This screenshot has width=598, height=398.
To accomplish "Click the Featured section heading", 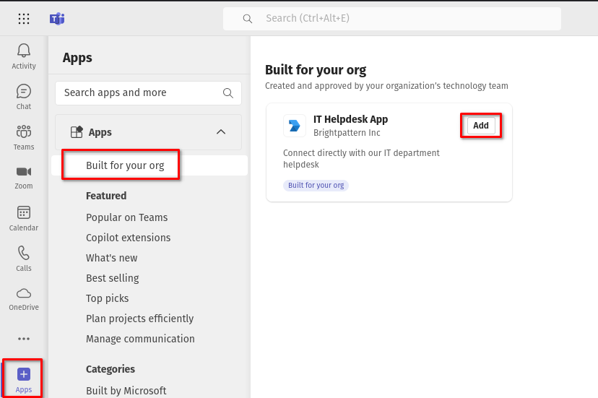I will pyautogui.click(x=106, y=196).
